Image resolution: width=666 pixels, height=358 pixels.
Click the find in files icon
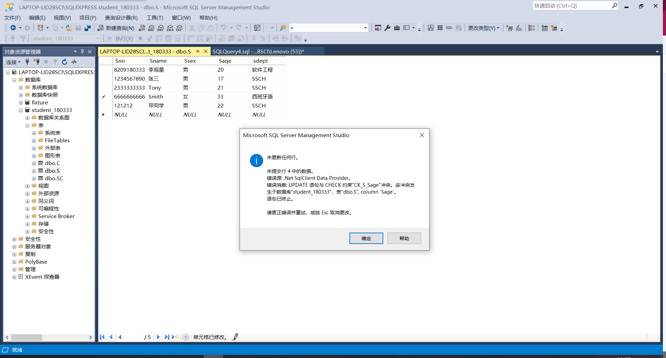[283, 28]
